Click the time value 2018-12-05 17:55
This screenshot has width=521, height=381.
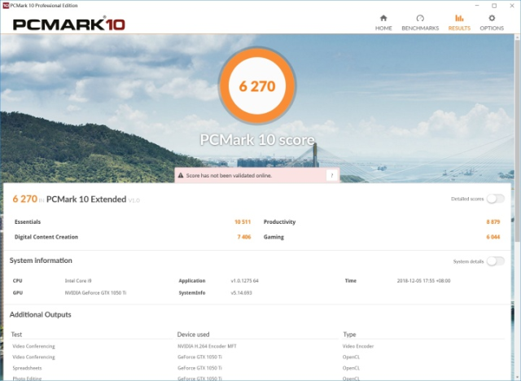(423, 281)
